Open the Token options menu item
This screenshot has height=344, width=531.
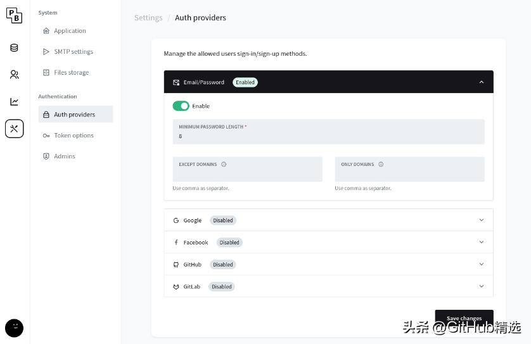[x=75, y=136]
